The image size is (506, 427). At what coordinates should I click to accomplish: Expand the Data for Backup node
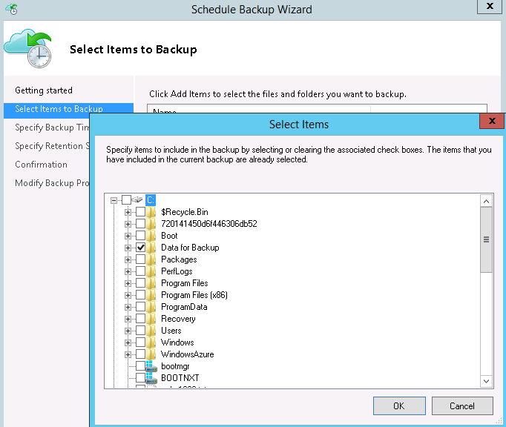(128, 248)
